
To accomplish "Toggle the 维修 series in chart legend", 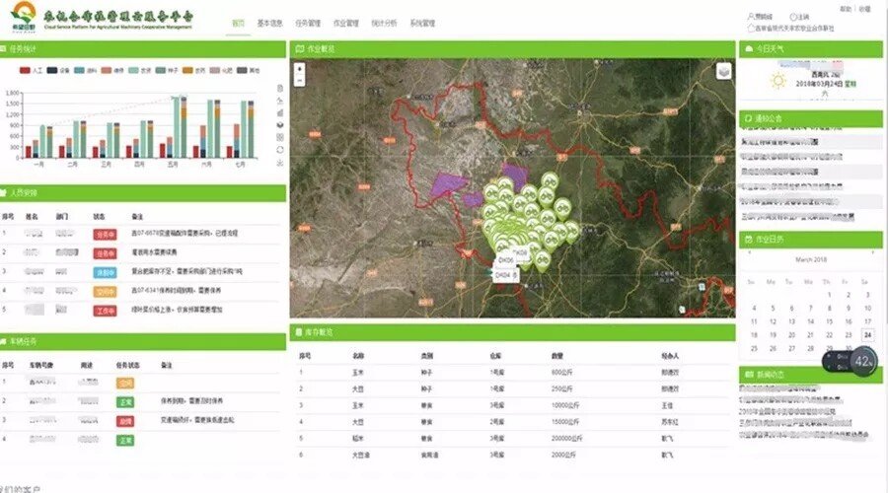I will coord(112,70).
